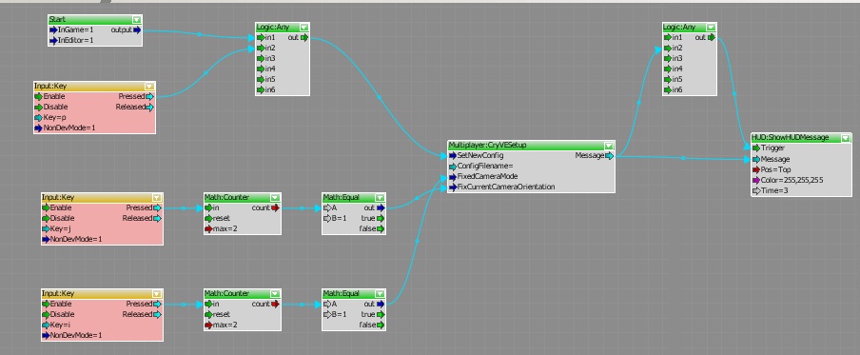Screen dimensions: 860x355
Task: Click the out port of the right Logic:Any node
Action: coord(712,38)
